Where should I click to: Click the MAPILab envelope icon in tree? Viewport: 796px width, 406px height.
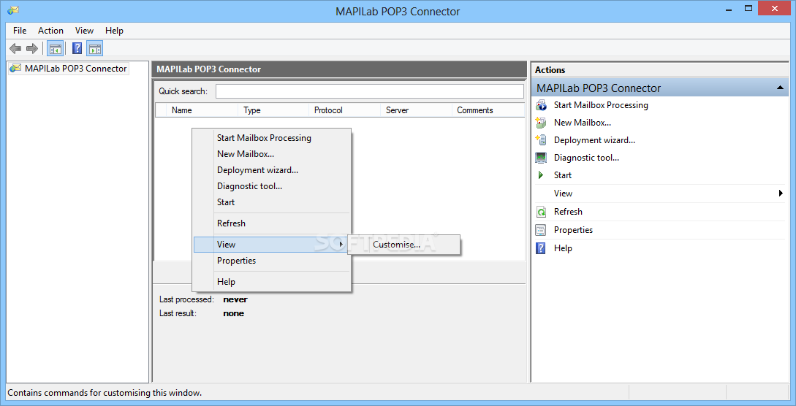coord(16,69)
